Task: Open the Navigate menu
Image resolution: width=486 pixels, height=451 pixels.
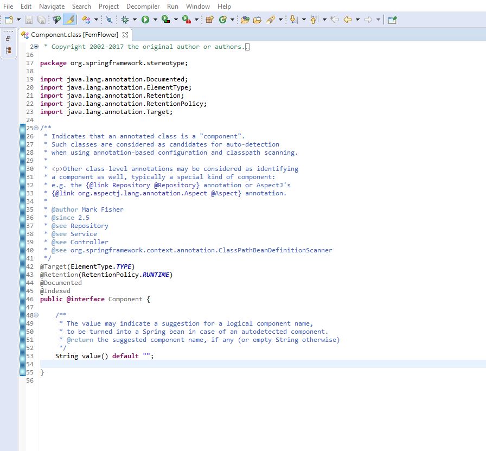Action: click(x=52, y=6)
